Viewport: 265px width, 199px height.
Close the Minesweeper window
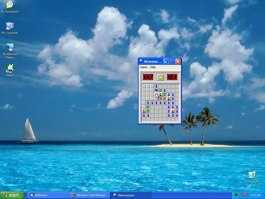pos(178,61)
